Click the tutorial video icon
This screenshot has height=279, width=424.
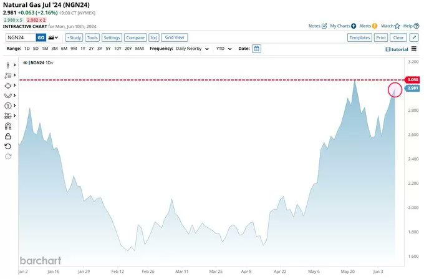click(x=388, y=49)
